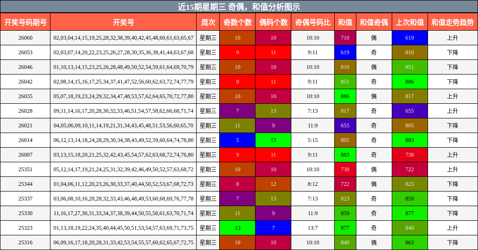Click the winning numbers of issue 26060

pyautogui.click(x=124, y=38)
